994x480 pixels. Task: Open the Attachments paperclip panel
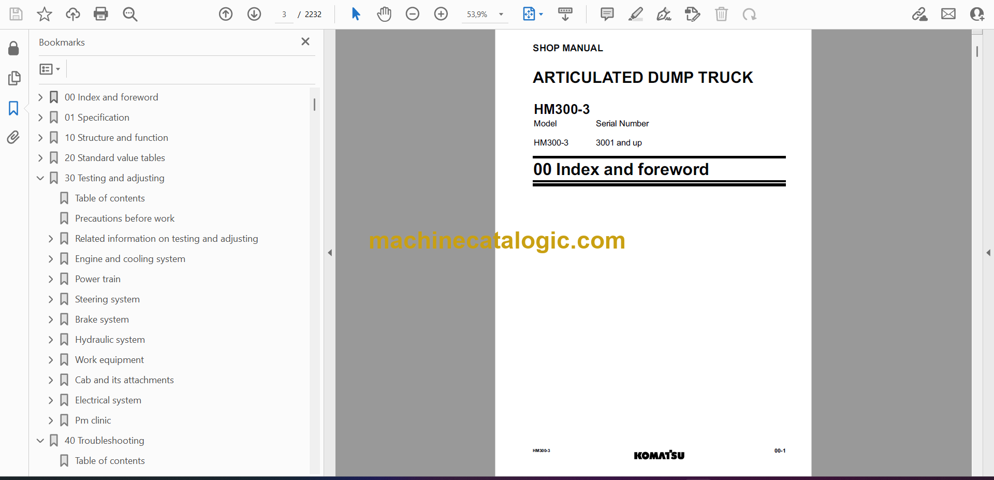click(x=14, y=137)
